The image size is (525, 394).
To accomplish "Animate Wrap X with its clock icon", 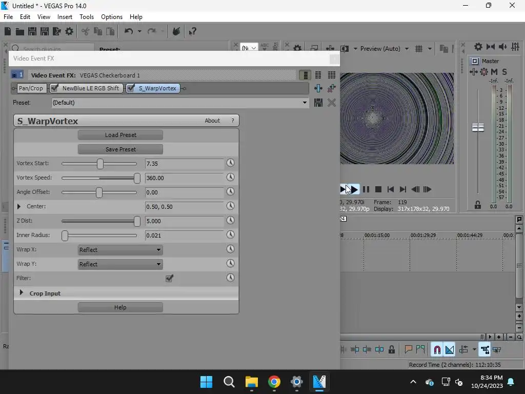I will tap(230, 249).
